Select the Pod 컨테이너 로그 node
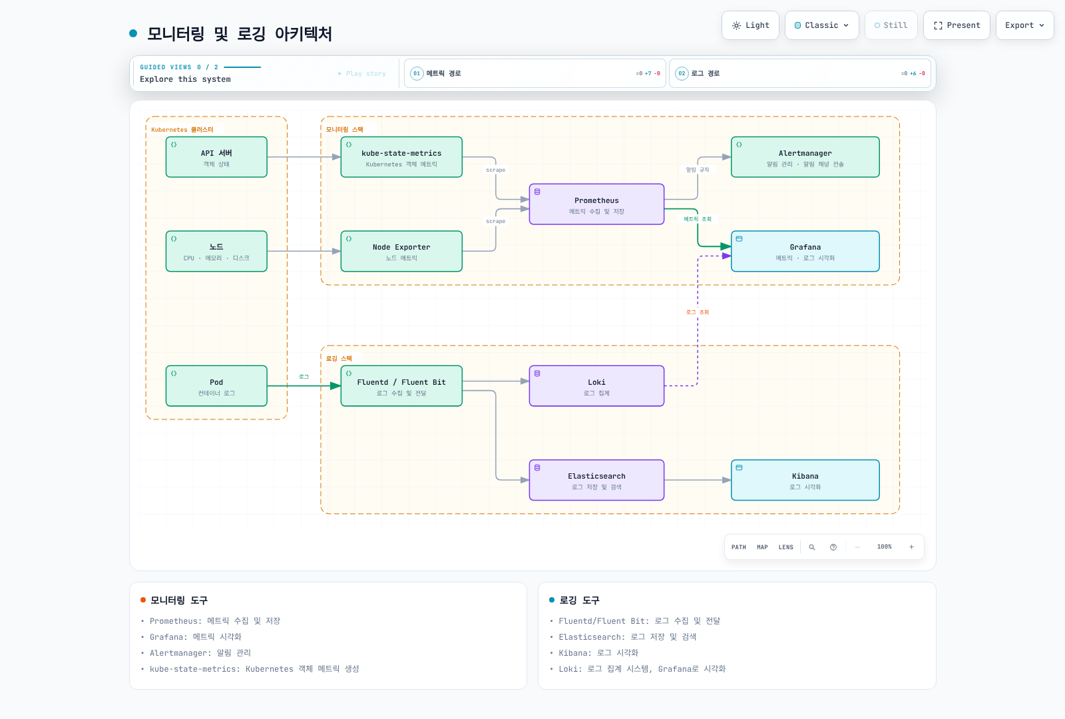Viewport: 1065px width, 719px height. point(216,386)
